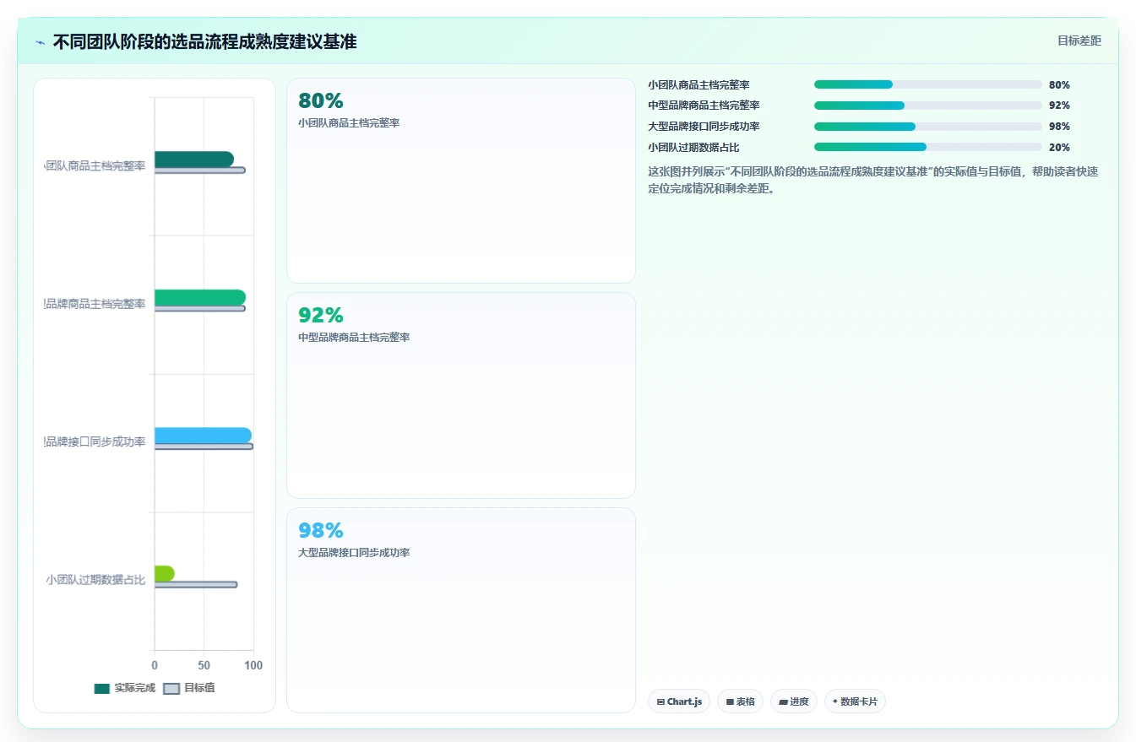Click the 数据卡片 sparkle icon
The image size is (1136, 742).
tap(834, 701)
